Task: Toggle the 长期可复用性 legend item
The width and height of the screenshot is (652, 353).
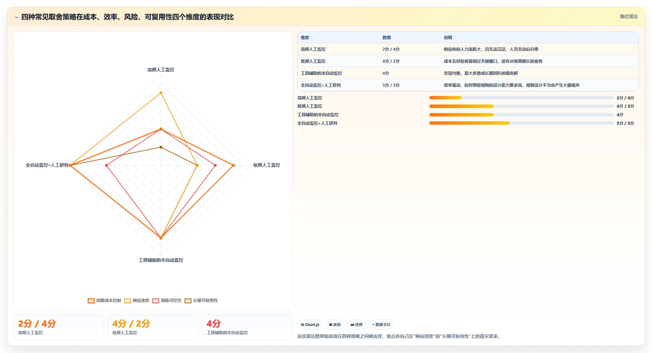Action: [201, 301]
